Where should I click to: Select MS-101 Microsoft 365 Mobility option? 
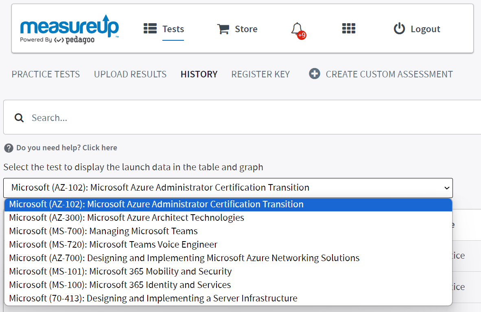coord(120,271)
